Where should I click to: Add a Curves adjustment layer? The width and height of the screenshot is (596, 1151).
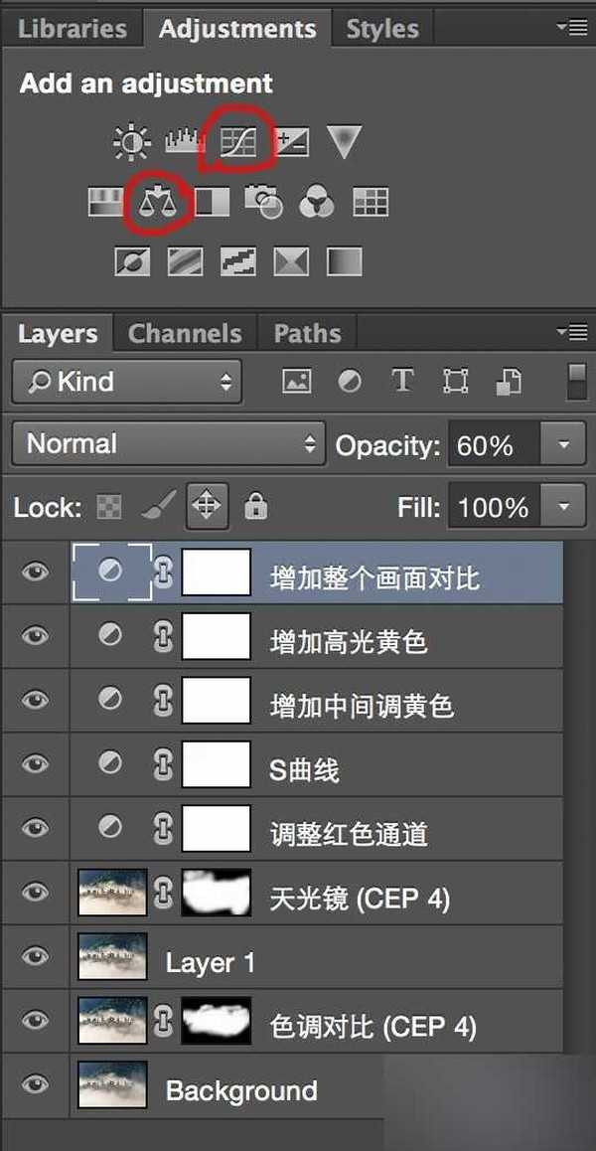tap(238, 143)
